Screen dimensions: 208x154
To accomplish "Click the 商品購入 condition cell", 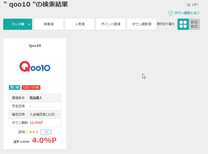I will 36,98.
